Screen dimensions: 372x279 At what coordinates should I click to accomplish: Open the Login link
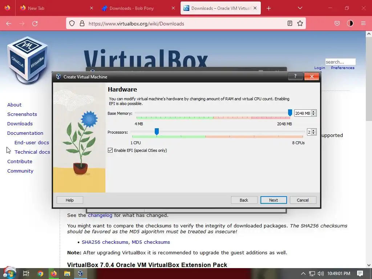[320, 68]
